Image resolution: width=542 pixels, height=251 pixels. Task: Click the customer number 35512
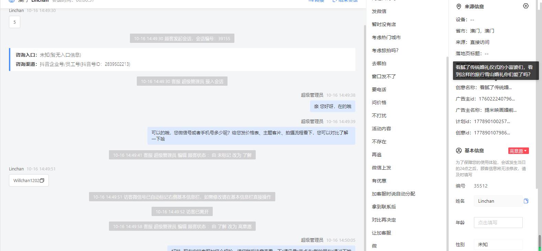point(480,186)
